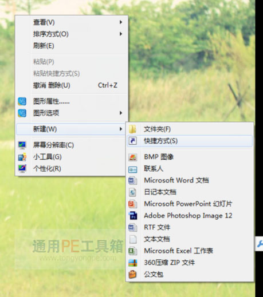
Task: Click the PowerPoint 幻灯片 icon
Action: point(132,204)
